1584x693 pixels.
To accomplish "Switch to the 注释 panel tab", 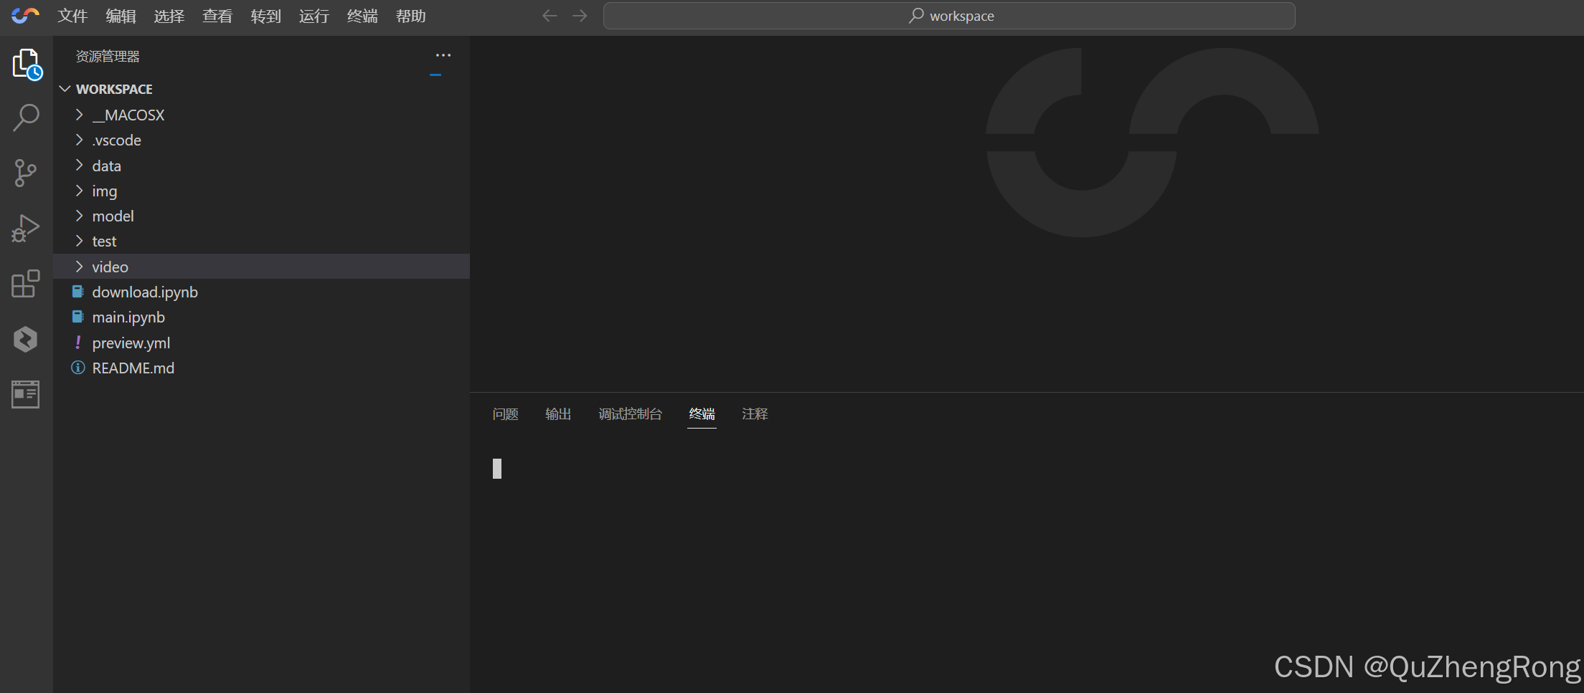I will 755,414.
